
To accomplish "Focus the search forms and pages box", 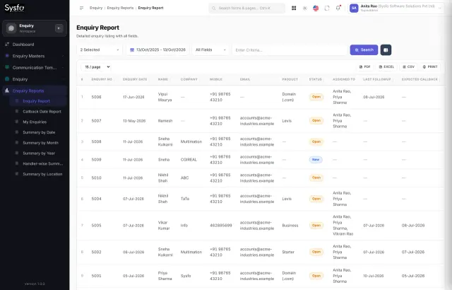I will coord(246,8).
